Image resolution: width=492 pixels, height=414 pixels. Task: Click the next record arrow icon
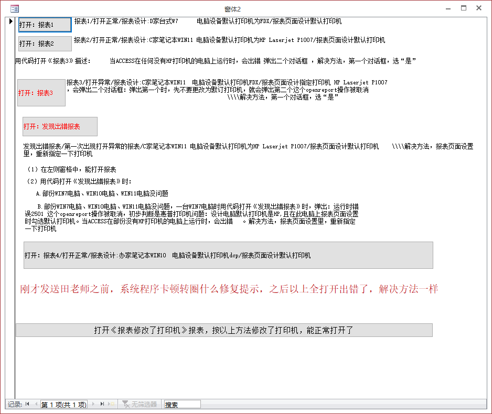(93, 404)
